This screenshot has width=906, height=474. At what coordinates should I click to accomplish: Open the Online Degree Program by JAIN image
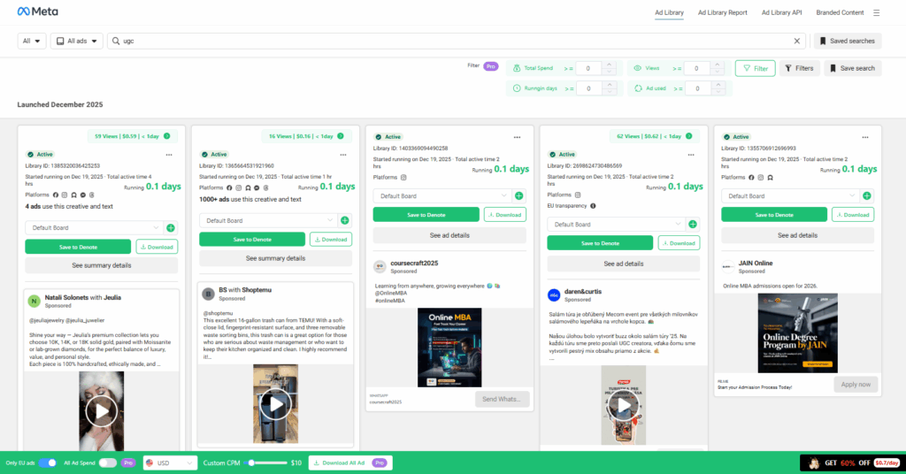pos(797,333)
